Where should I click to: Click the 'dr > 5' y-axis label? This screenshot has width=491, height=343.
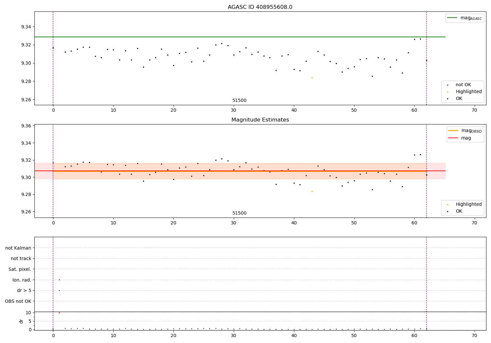click(x=24, y=290)
